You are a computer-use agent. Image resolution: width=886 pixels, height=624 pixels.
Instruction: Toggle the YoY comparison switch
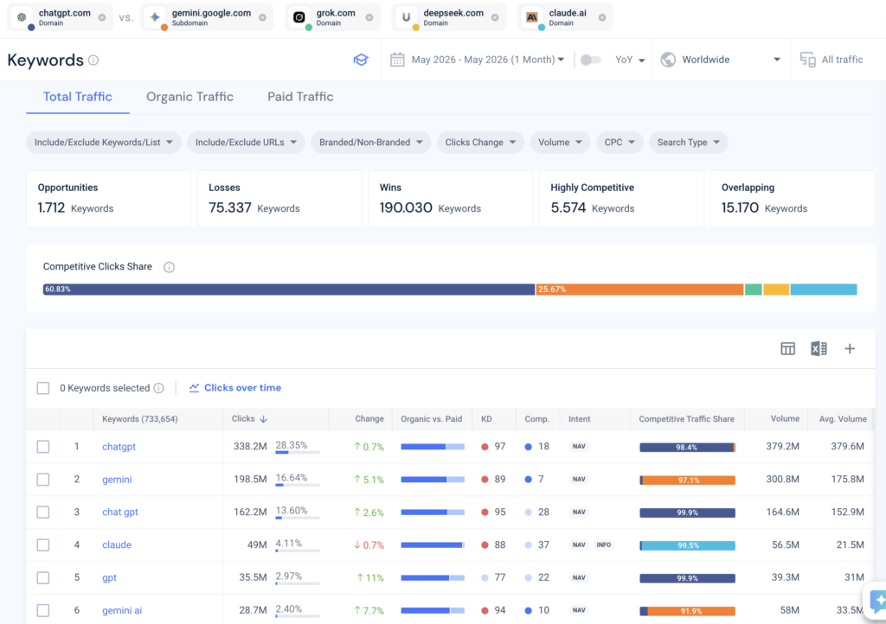590,60
